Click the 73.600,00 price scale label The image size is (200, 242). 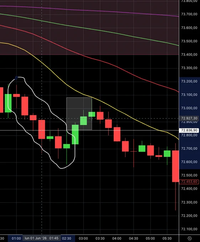pyautogui.click(x=189, y=28)
